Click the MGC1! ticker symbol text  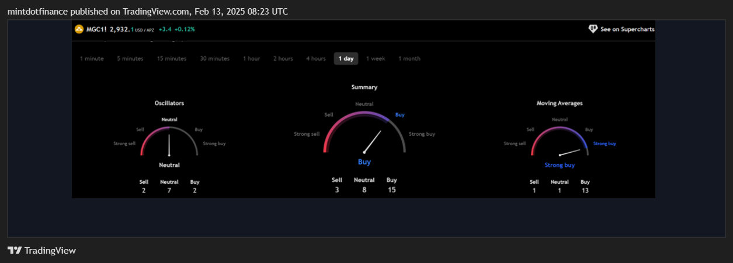(x=96, y=29)
